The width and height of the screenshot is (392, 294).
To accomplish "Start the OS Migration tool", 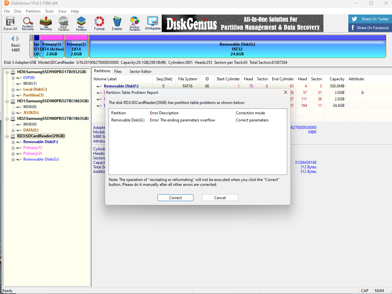I will [x=153, y=24].
